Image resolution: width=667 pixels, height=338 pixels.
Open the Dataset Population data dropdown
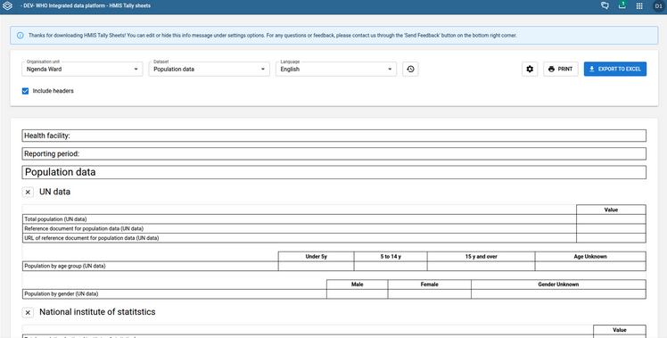[x=210, y=69]
